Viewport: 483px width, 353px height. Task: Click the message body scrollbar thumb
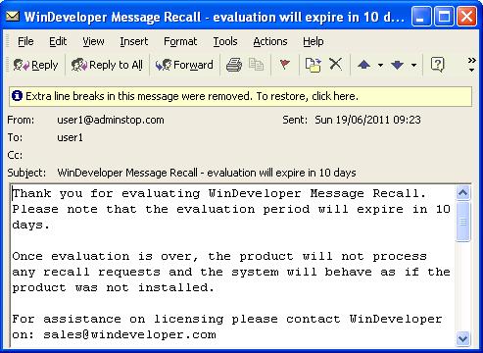coord(462,222)
